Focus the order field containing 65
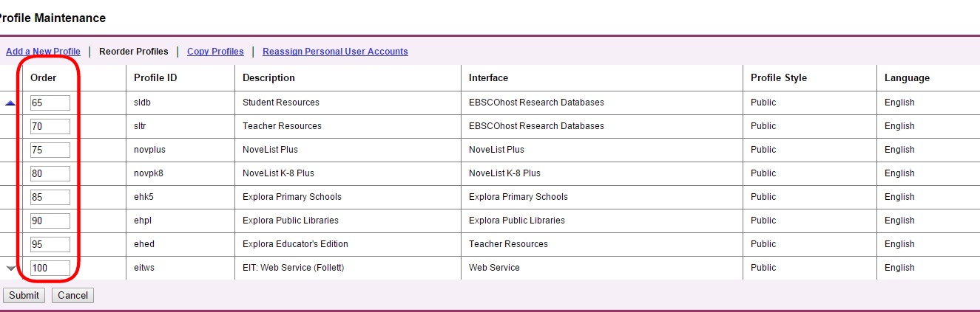This screenshot has height=312, width=980. (x=50, y=103)
